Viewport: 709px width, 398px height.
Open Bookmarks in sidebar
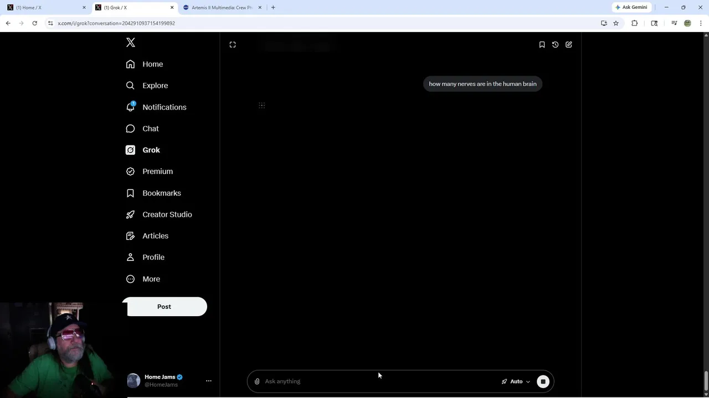(153, 193)
